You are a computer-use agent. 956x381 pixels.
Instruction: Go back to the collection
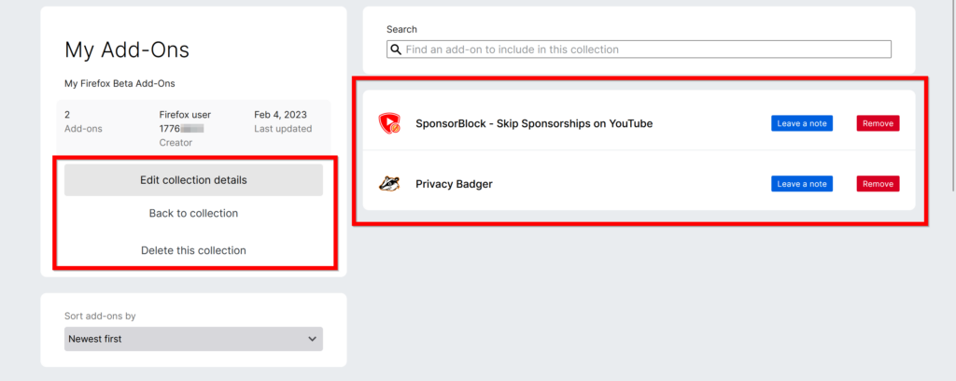tap(193, 214)
